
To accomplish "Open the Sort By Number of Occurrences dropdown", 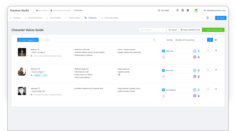I will click(x=189, y=40).
